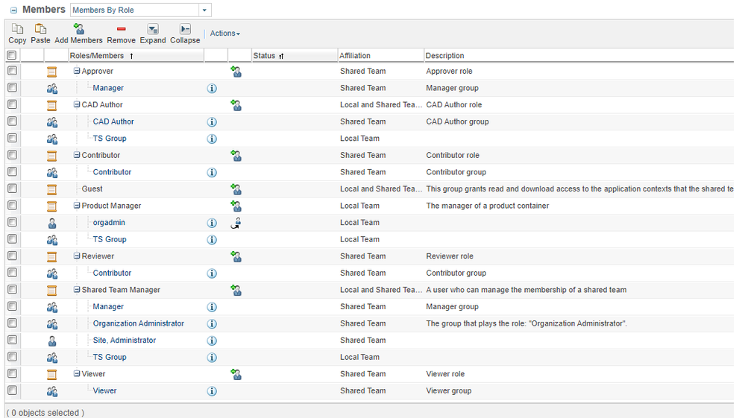Toggle the select-all header checkbox

tap(12, 56)
